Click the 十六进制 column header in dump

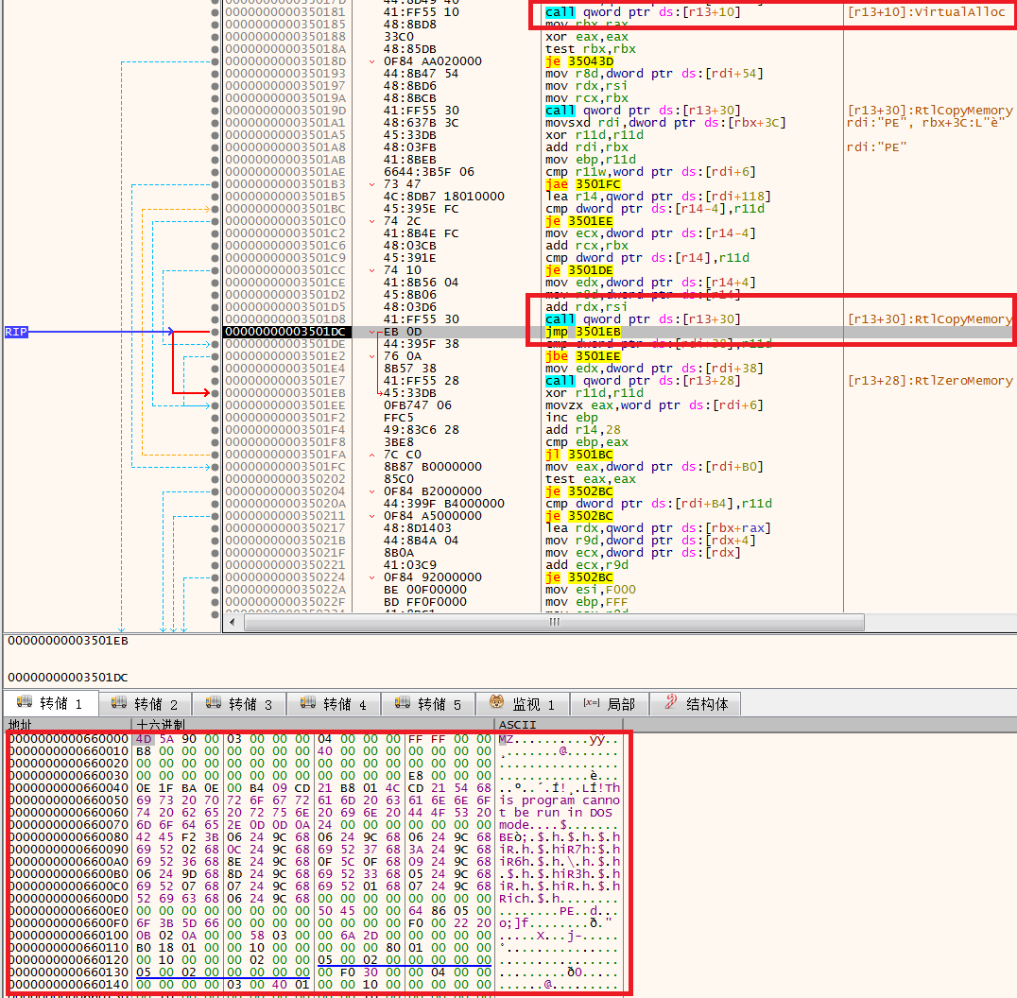[x=163, y=725]
